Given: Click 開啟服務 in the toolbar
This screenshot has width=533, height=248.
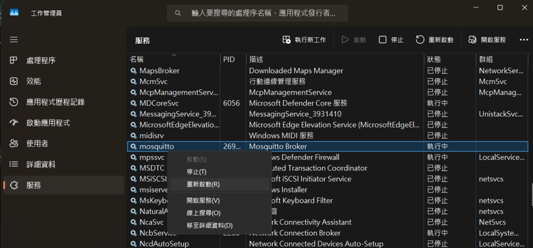Looking at the screenshot, I should [x=487, y=40].
